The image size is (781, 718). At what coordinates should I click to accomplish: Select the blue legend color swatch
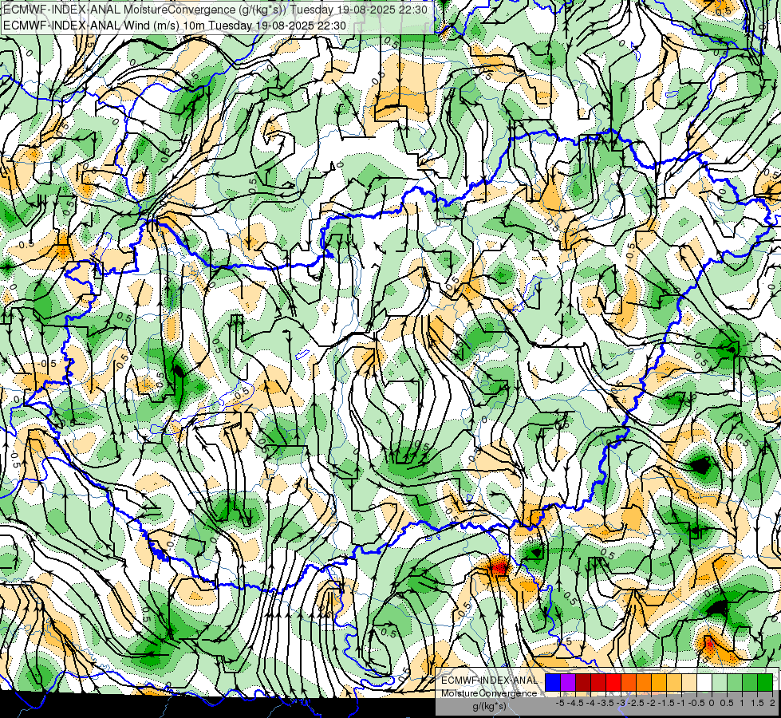click(553, 682)
